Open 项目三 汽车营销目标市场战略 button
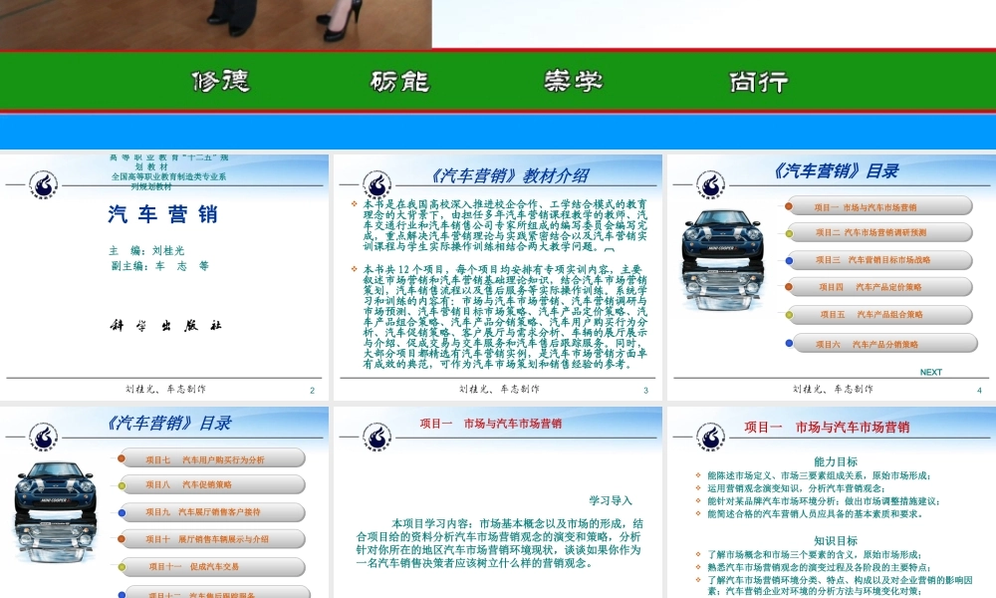996x598 pixels. [x=879, y=260]
